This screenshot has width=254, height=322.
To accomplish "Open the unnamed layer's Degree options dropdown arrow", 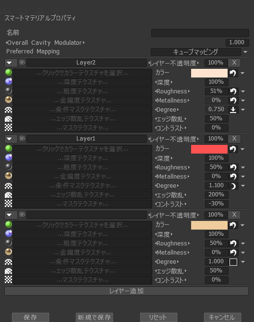I will click(x=243, y=262).
